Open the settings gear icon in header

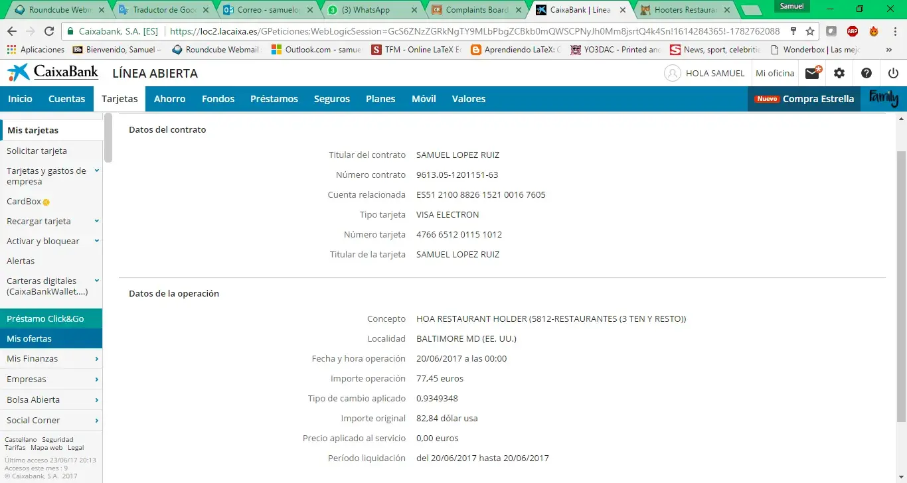[839, 74]
